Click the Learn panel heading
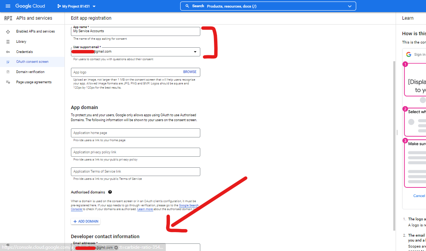The width and height of the screenshot is (426, 251). 408,18
